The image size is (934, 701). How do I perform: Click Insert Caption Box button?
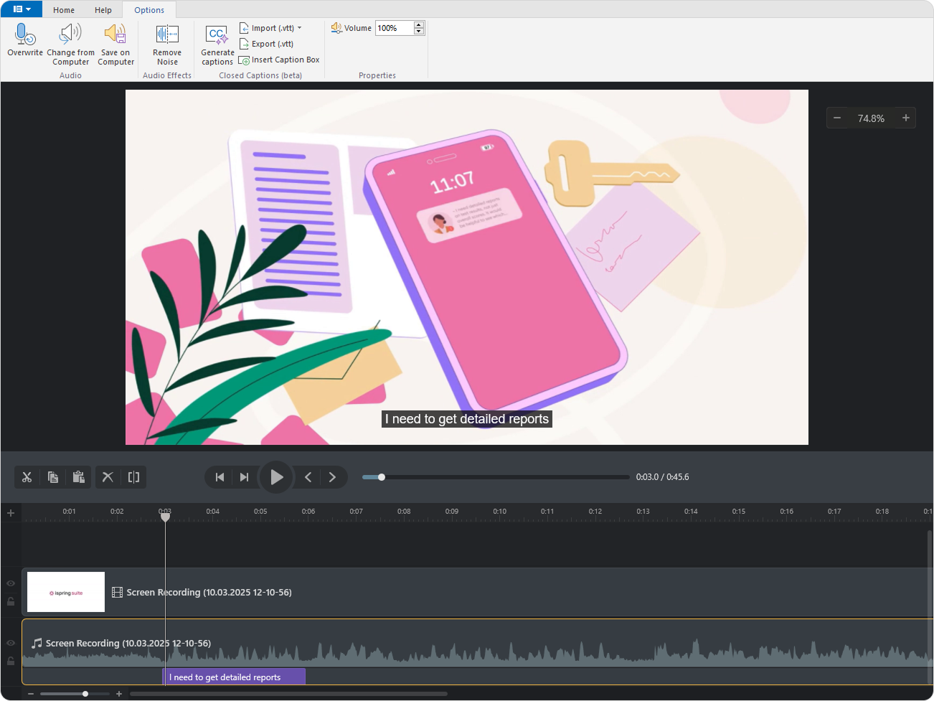coord(279,60)
